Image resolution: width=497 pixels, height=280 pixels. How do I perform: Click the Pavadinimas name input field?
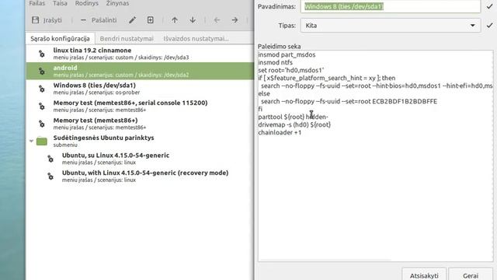[391, 6]
